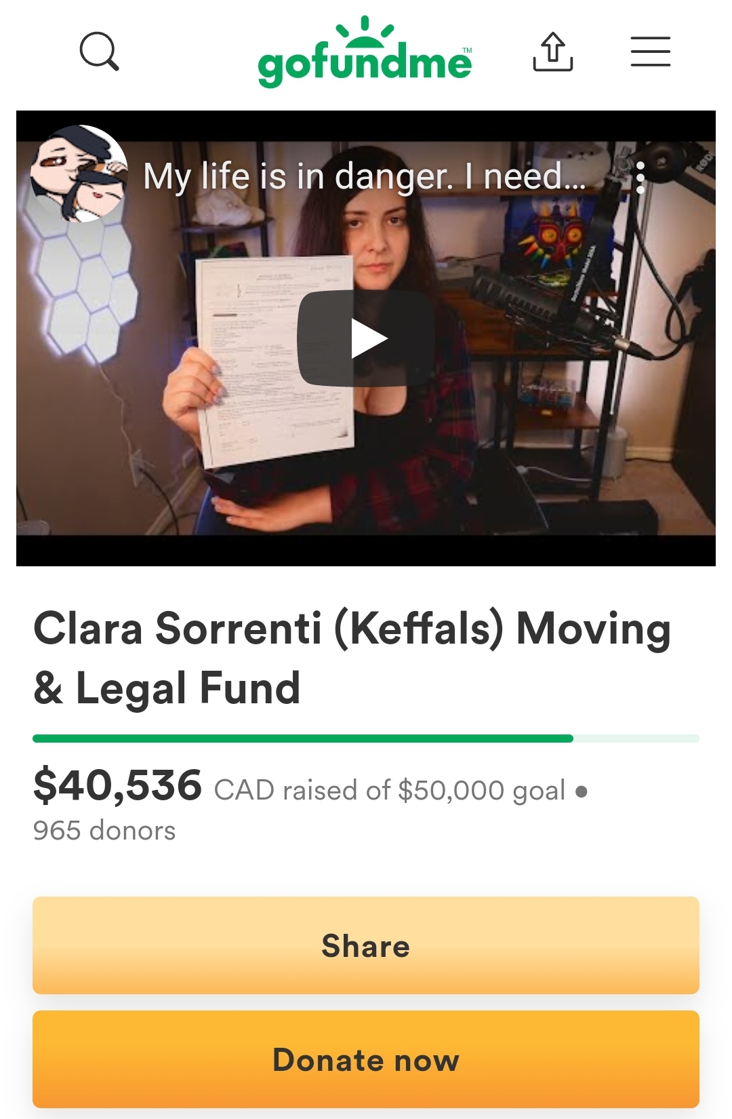Click the share upload icon in header

point(553,52)
